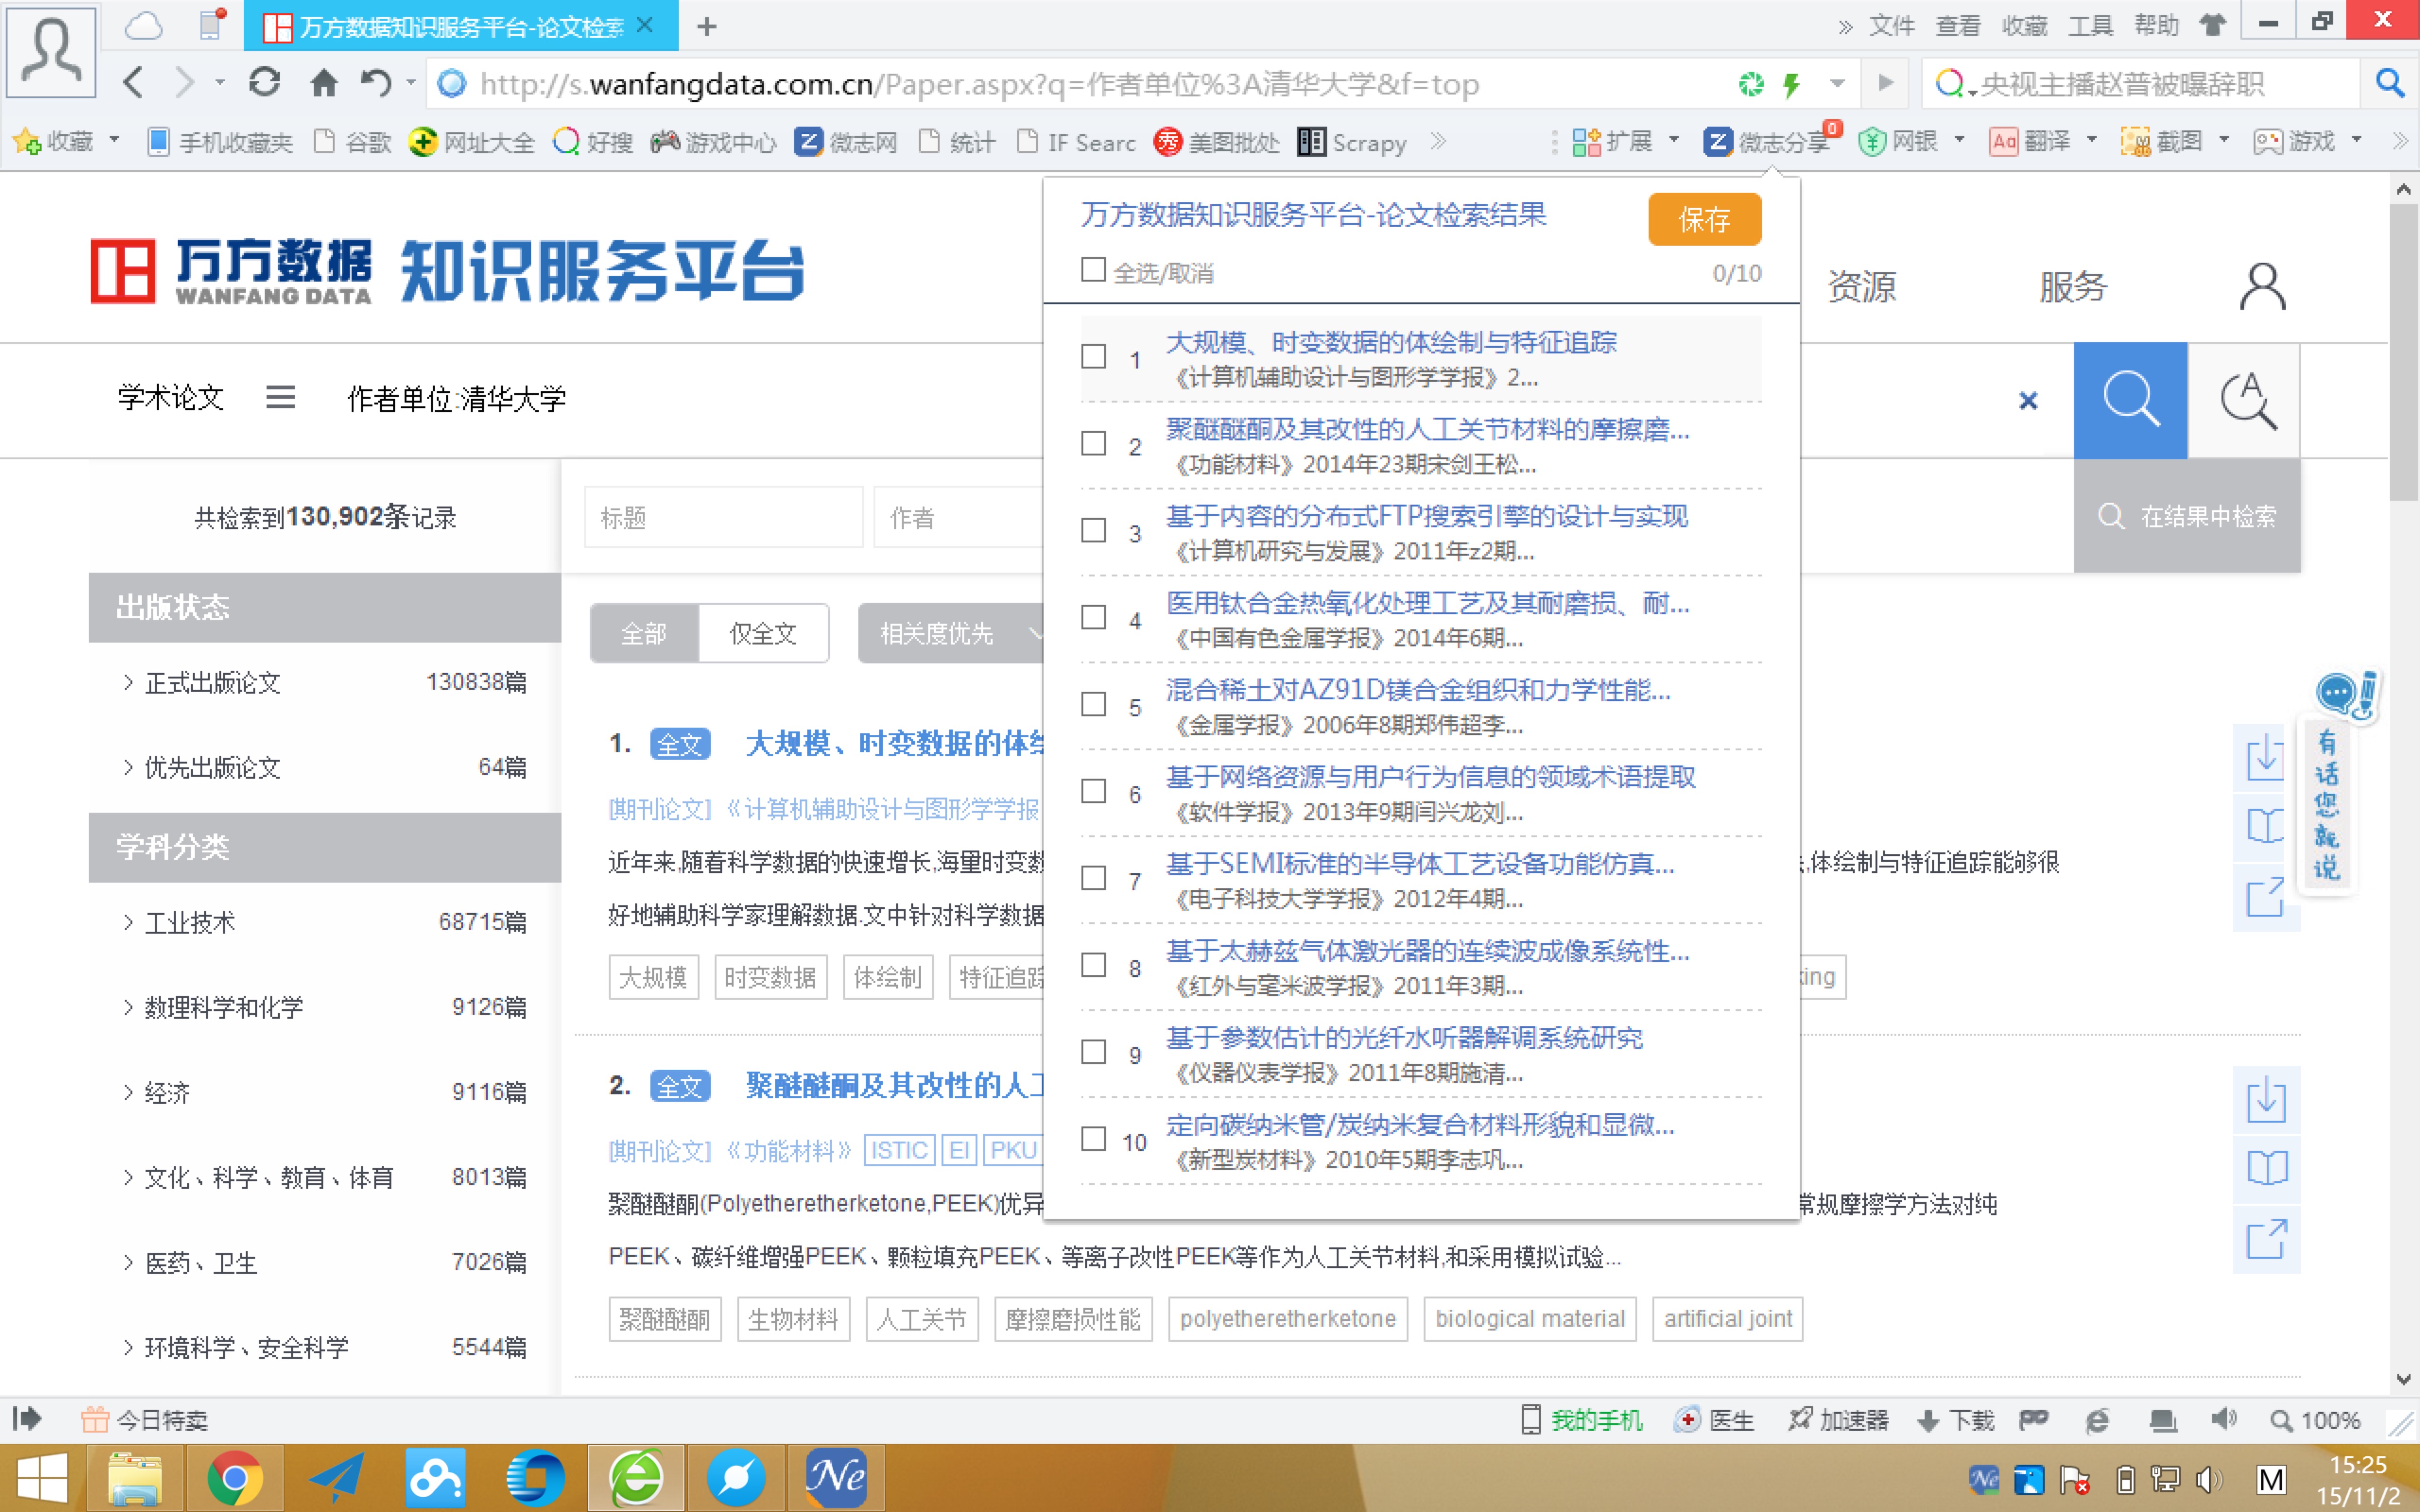2420x1512 pixels.
Task: Open 截图 screenshot extension icon
Action: tap(2135, 142)
